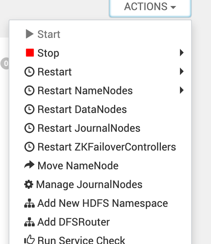Click the Move NameNode label

78,166
